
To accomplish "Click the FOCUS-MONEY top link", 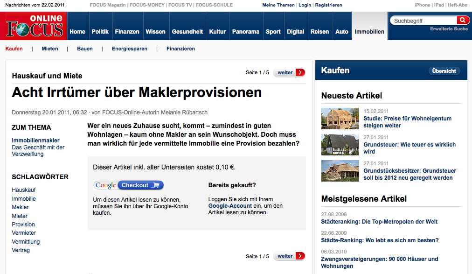I will tap(147, 5).
